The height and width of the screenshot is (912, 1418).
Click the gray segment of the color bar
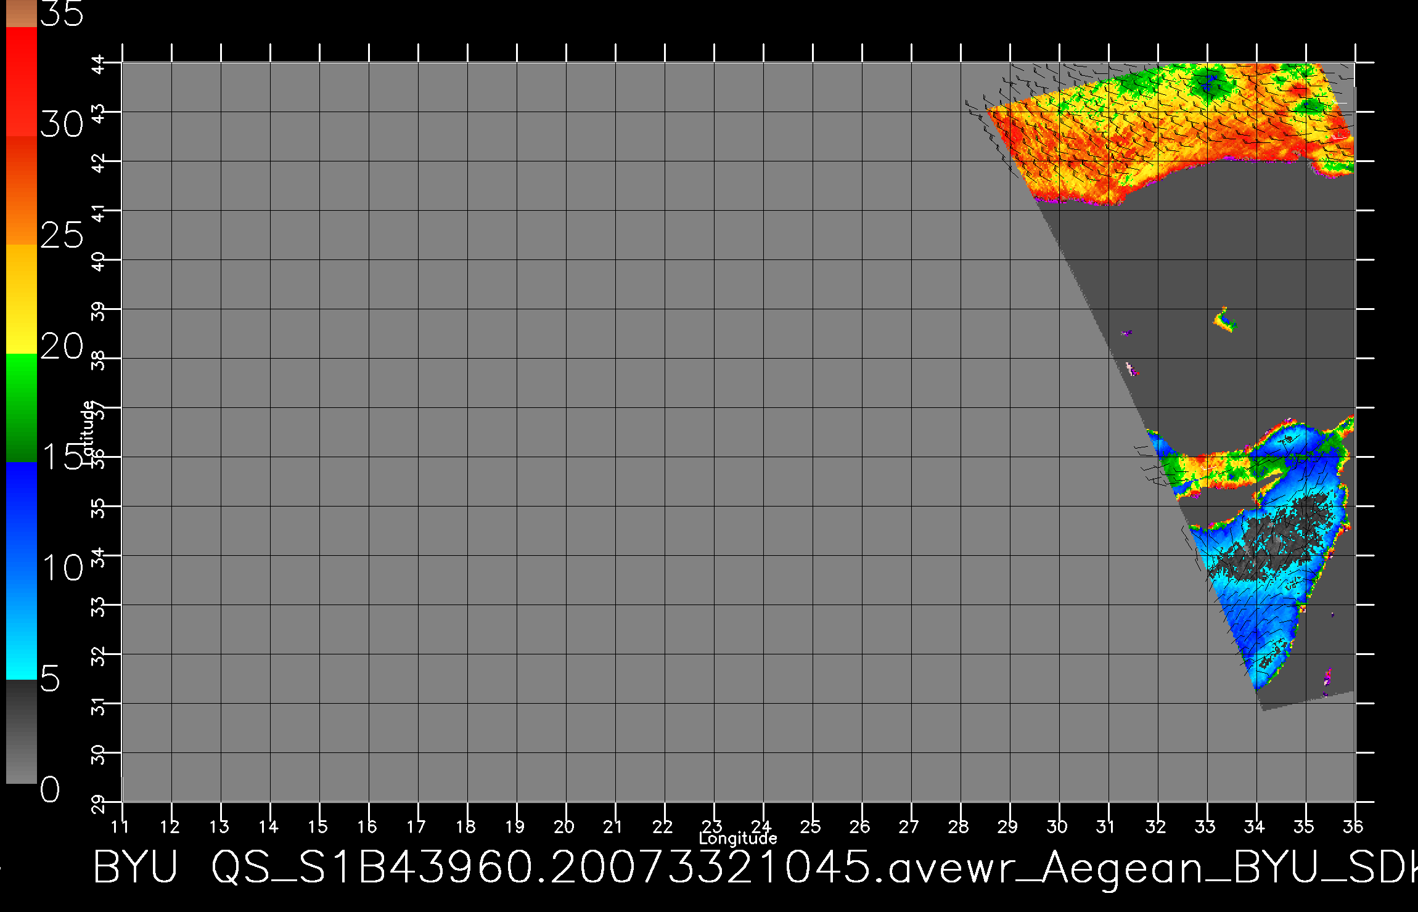tap(22, 731)
